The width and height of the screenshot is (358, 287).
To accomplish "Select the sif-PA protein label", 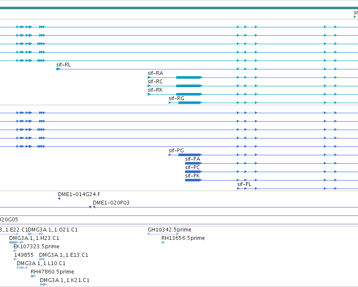I will click(x=193, y=159).
